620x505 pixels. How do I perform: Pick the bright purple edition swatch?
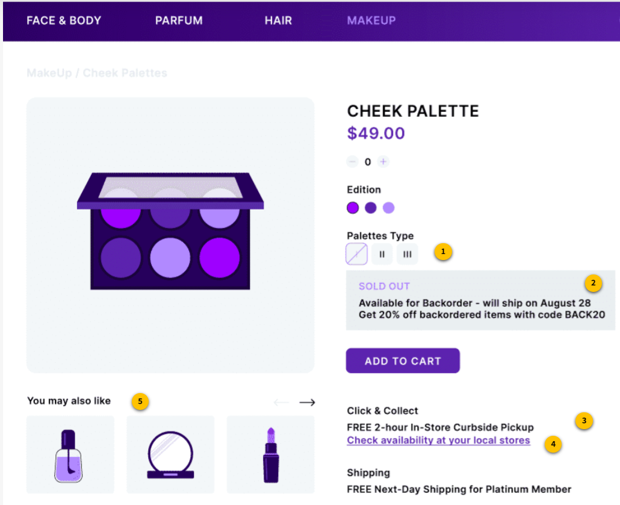tap(353, 208)
